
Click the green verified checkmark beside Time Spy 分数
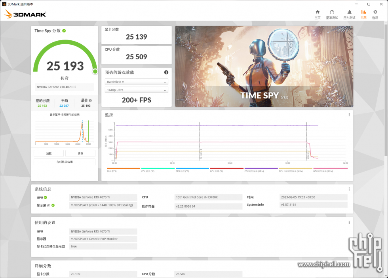tap(64, 30)
